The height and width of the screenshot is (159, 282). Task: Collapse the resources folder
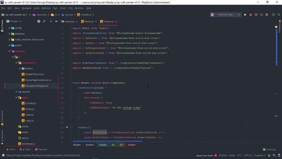click(x=9, y=51)
